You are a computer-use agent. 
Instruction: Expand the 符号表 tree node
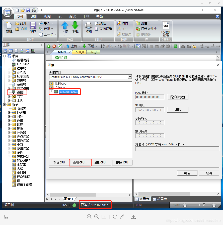click(x=9, y=72)
